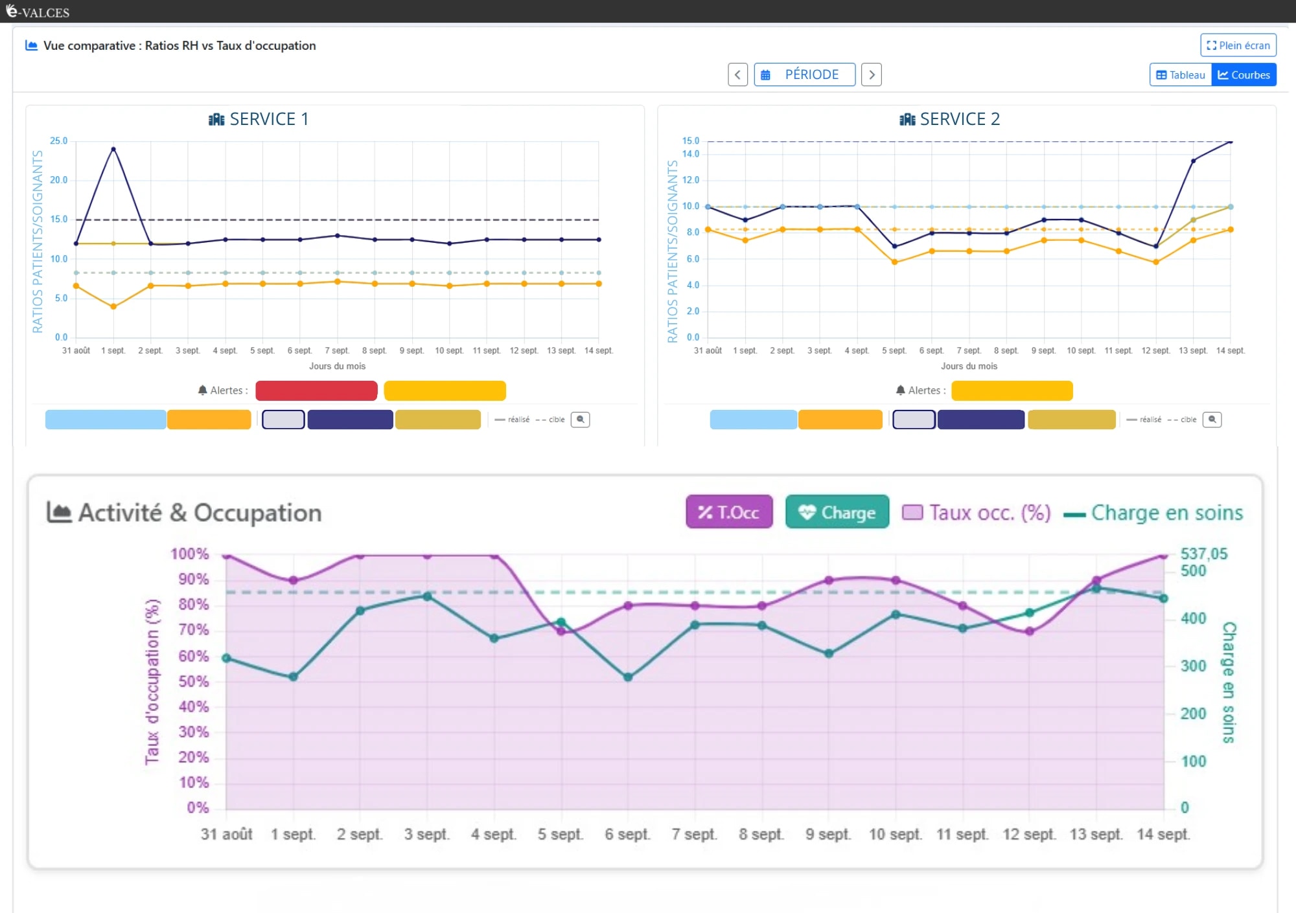The height and width of the screenshot is (913, 1296).
Task: Toggle gold legend series in Service 2
Action: 1071,420
